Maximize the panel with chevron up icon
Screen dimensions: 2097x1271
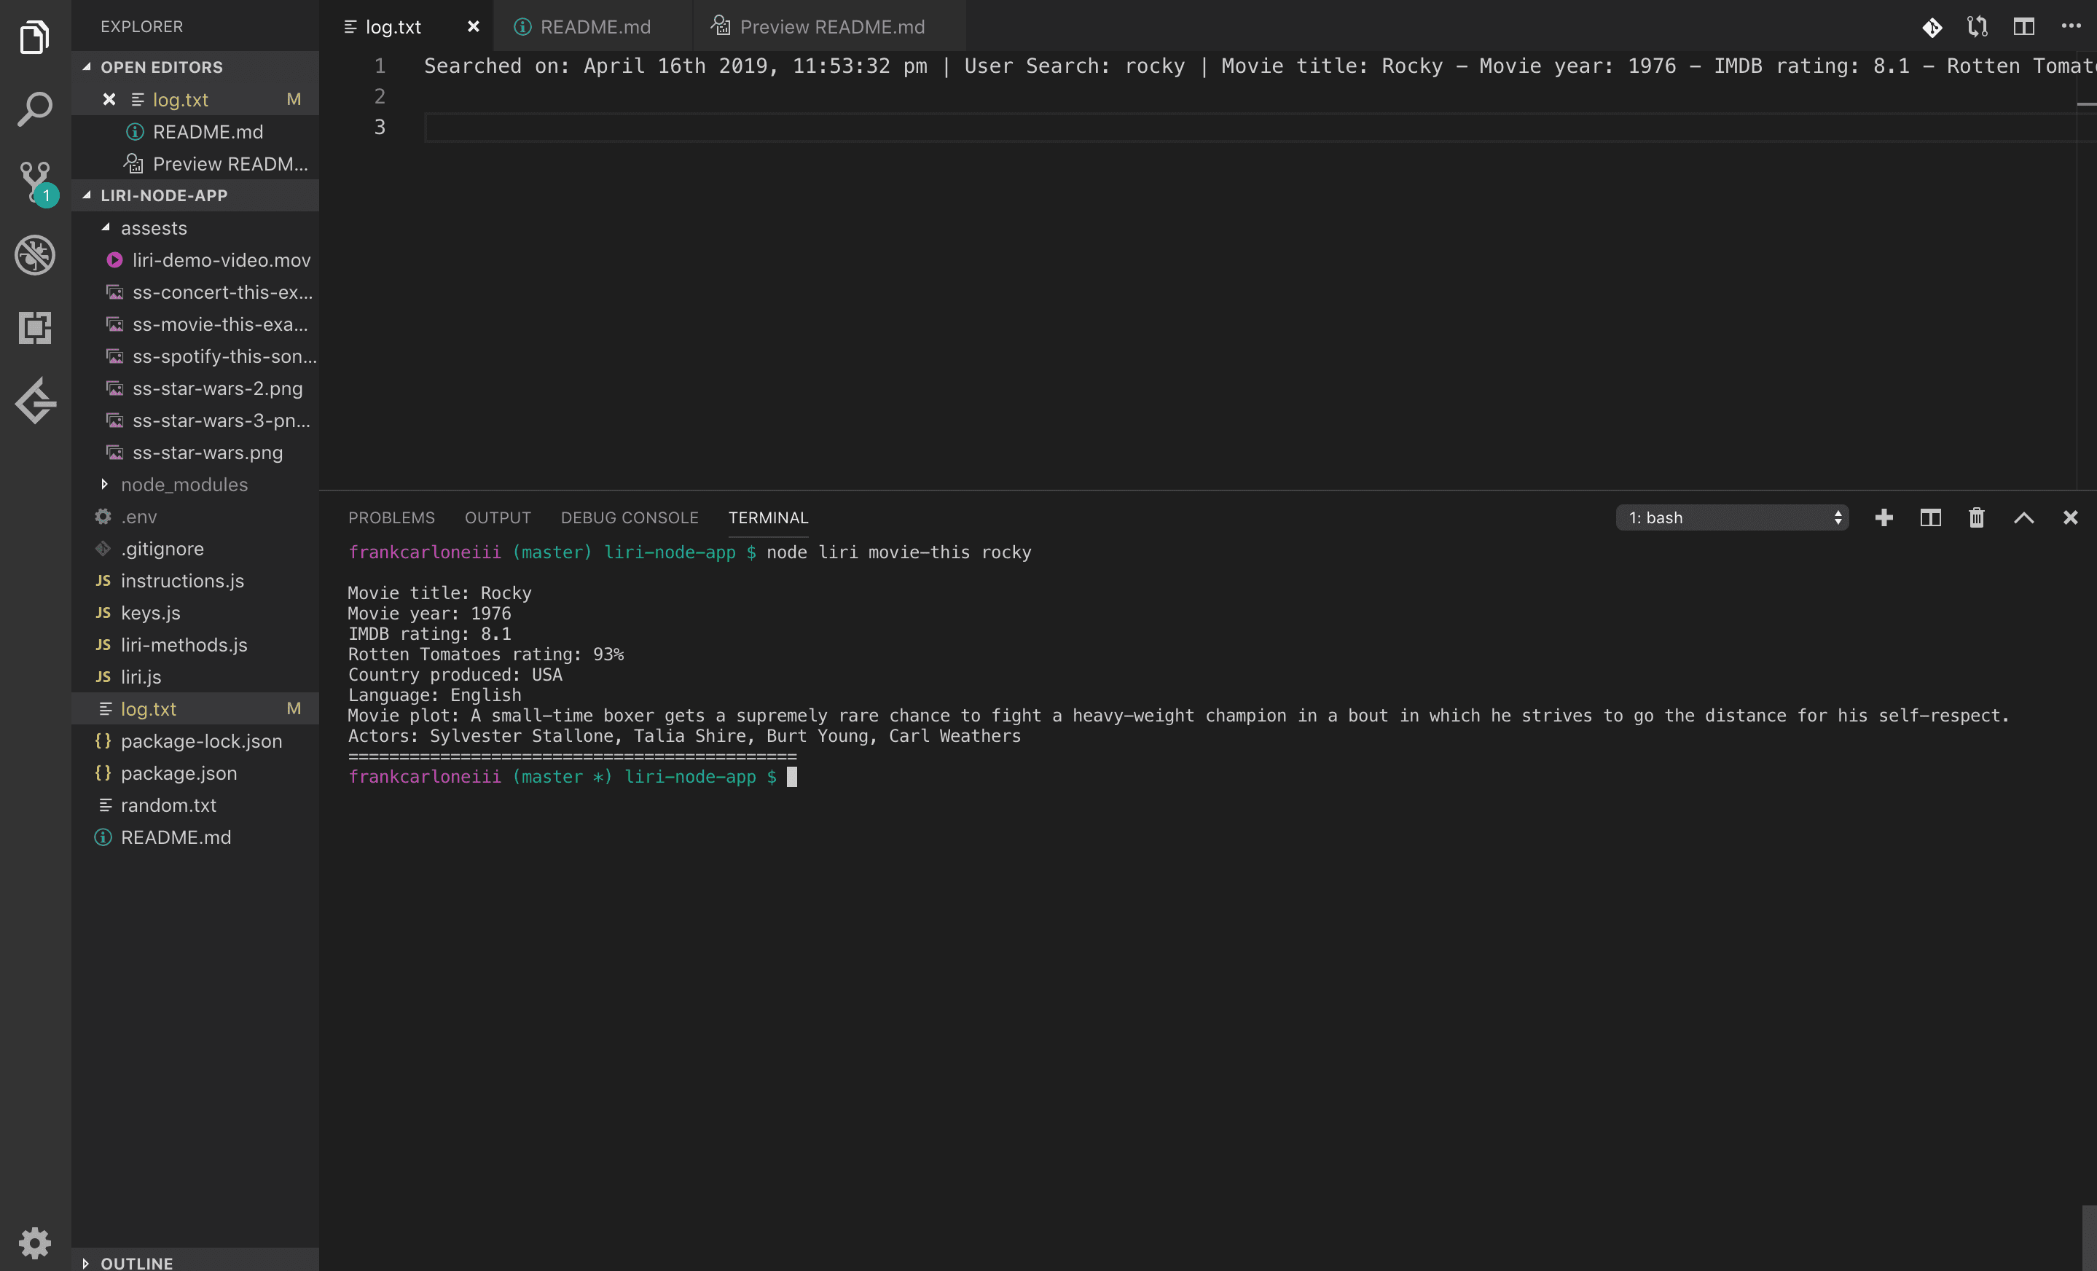(x=2024, y=517)
